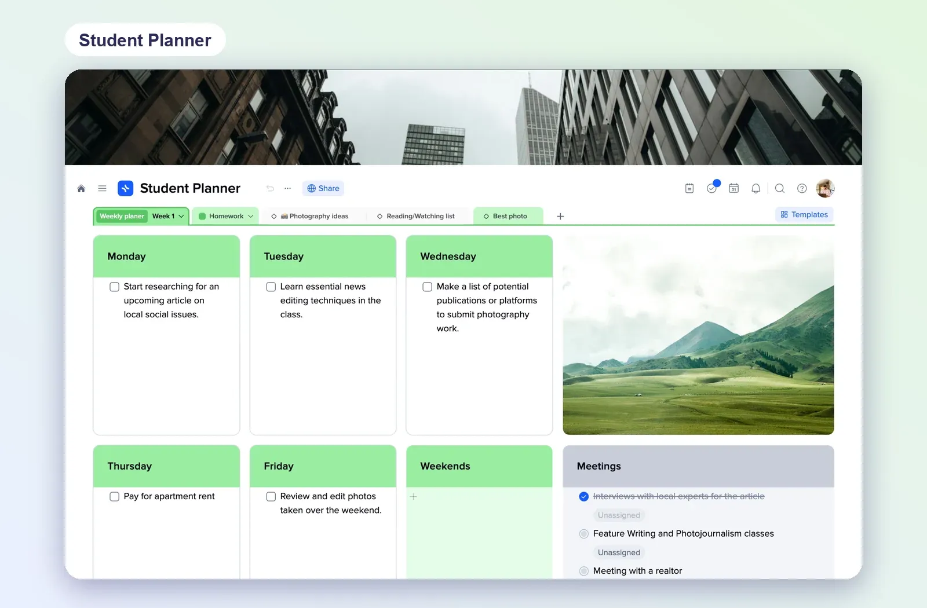Click the Weekends card header
927x608 pixels.
[479, 466]
